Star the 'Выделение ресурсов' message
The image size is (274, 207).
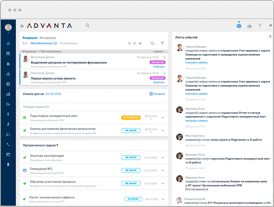click(x=164, y=57)
